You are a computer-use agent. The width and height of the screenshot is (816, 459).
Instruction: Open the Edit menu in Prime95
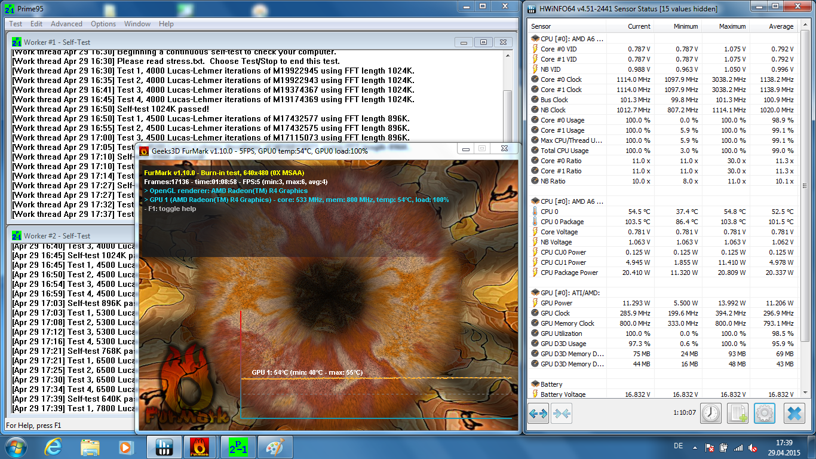[x=36, y=24]
